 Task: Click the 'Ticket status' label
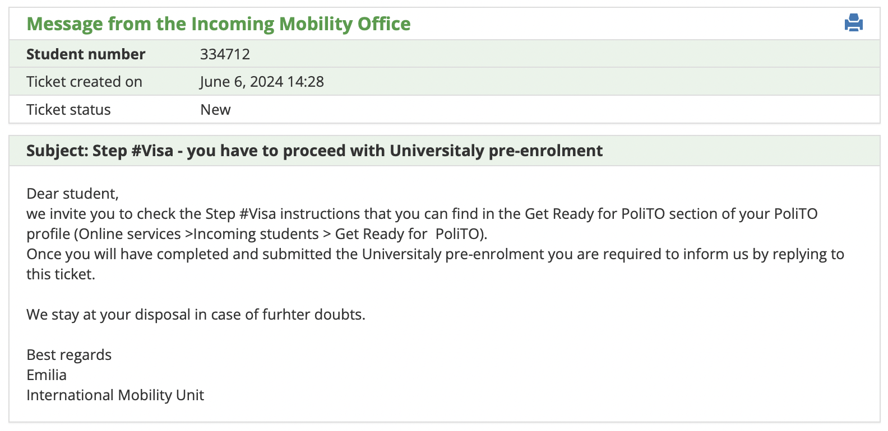click(68, 110)
